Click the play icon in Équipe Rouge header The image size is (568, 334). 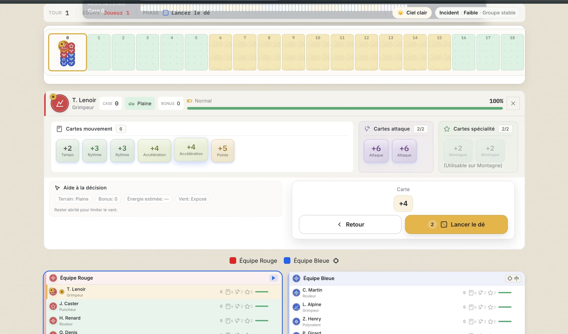273,278
